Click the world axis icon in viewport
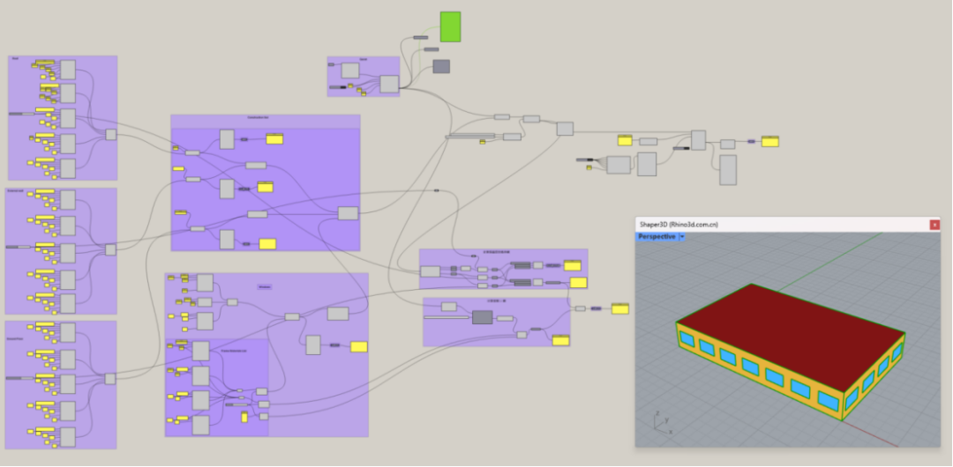 click(x=657, y=419)
